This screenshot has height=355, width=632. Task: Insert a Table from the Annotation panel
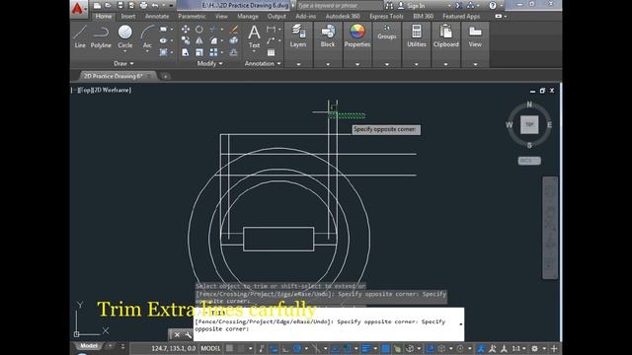coord(271,52)
